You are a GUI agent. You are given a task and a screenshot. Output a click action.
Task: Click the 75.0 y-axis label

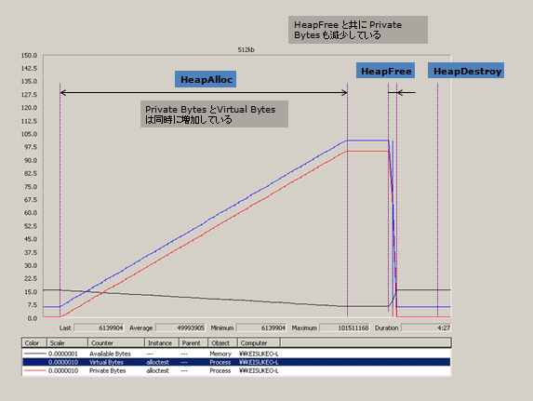[x=31, y=187]
